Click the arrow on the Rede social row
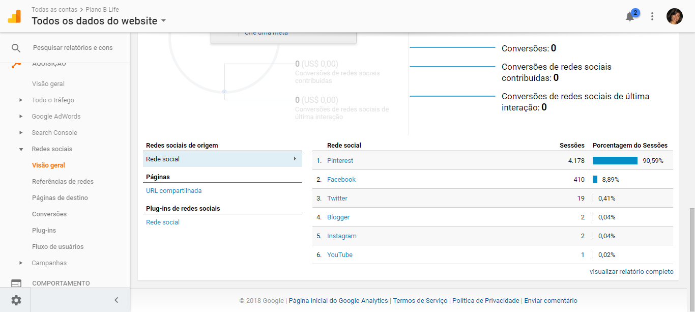Viewport: 695px width, 312px height. (x=295, y=159)
